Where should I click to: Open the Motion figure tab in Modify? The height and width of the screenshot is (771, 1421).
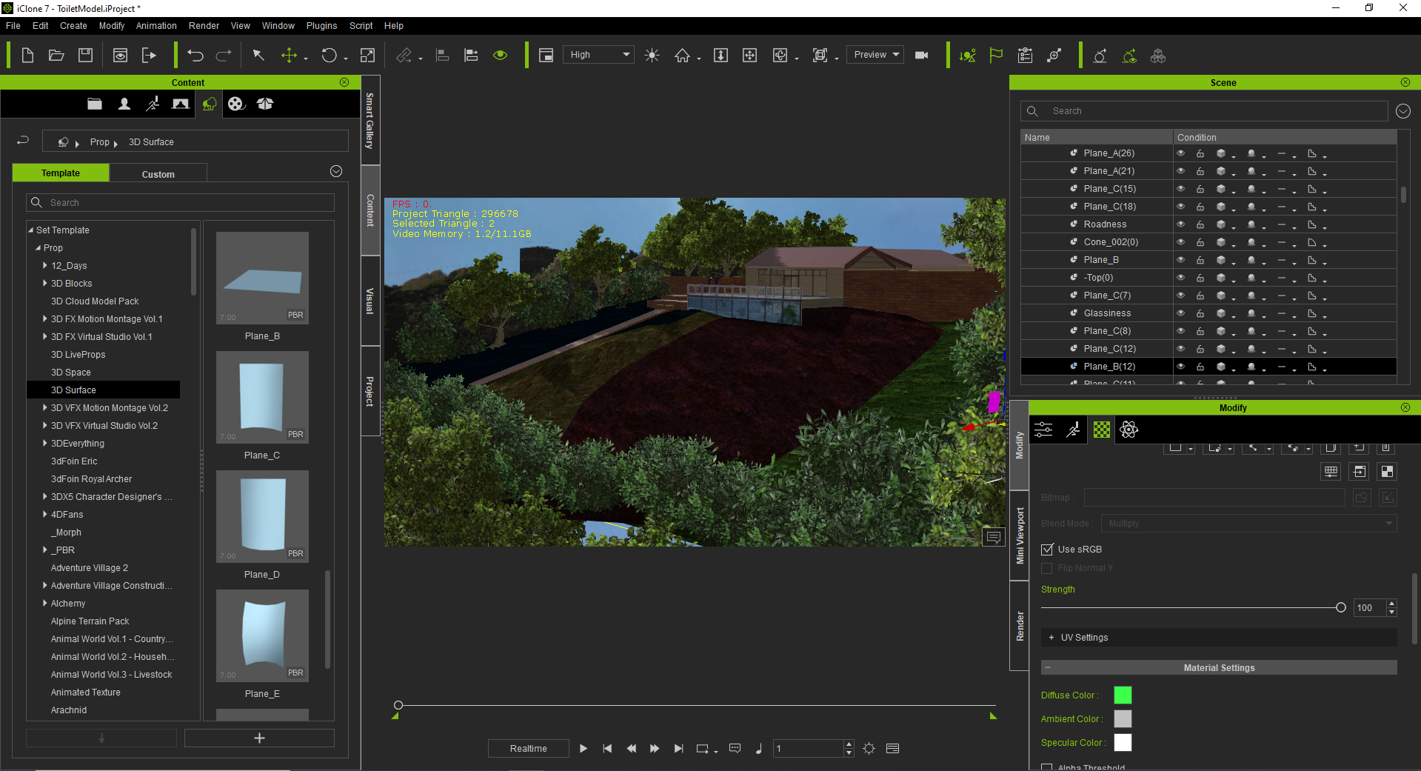pyautogui.click(x=1073, y=430)
